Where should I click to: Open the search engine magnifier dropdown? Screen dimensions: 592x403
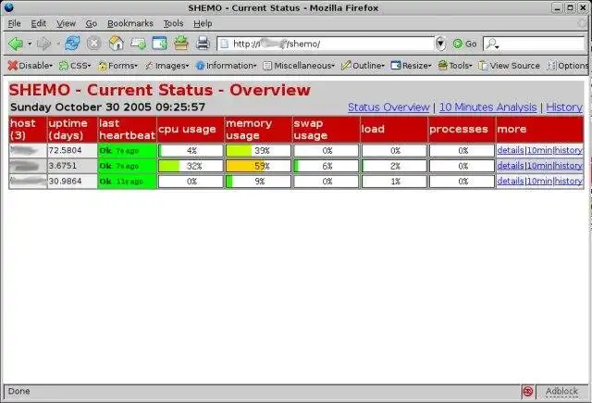tap(492, 44)
